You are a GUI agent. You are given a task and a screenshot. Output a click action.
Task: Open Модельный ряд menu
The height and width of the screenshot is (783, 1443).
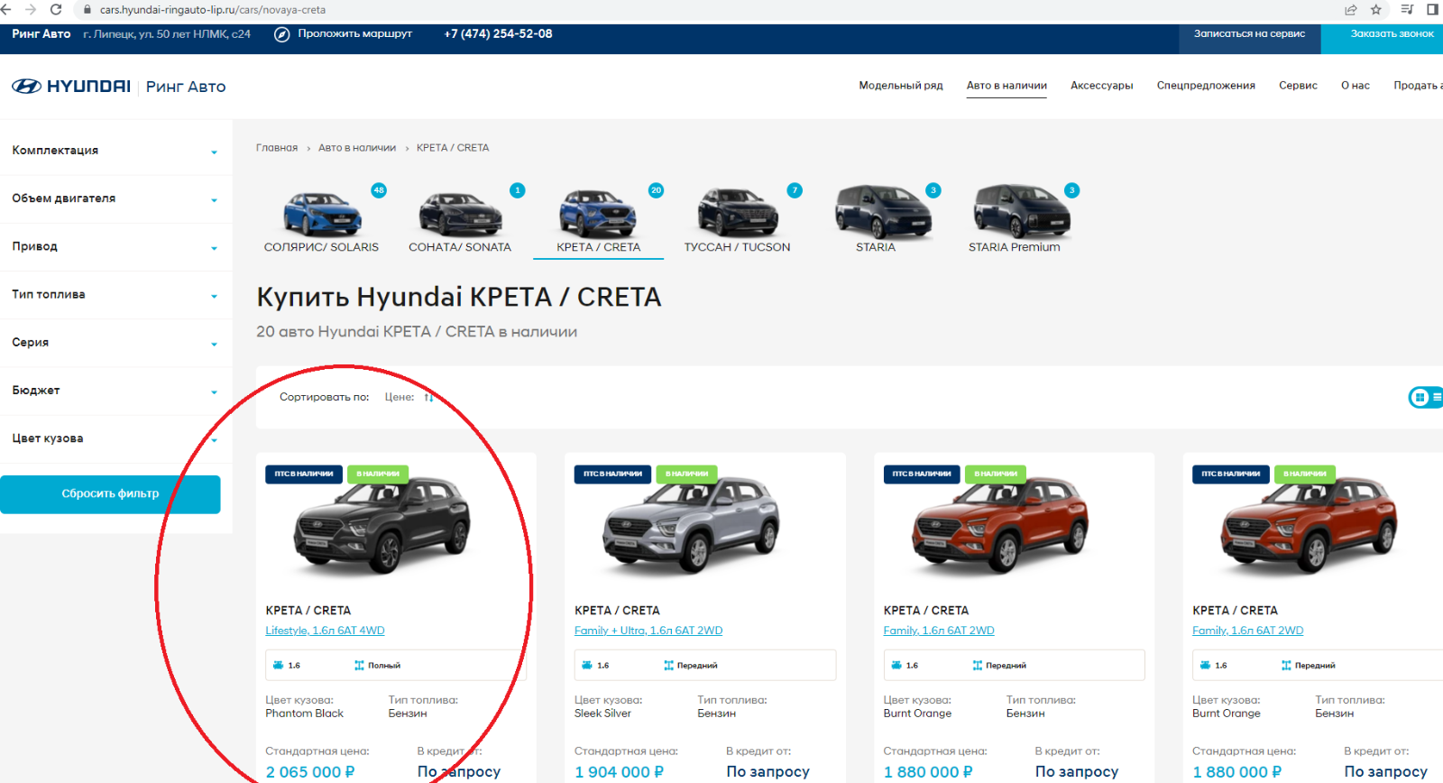pyautogui.click(x=900, y=86)
